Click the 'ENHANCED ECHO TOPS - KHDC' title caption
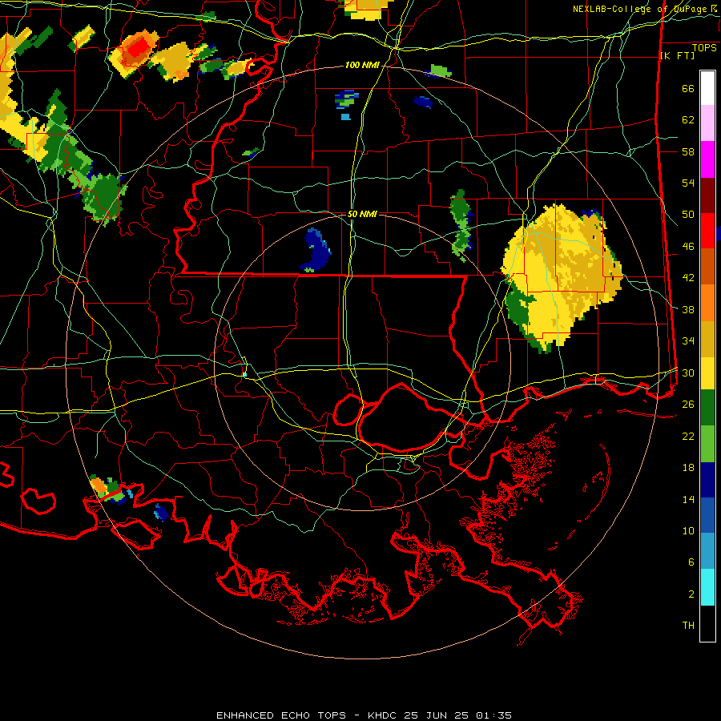Viewport: 721px width, 721px height. click(x=309, y=715)
